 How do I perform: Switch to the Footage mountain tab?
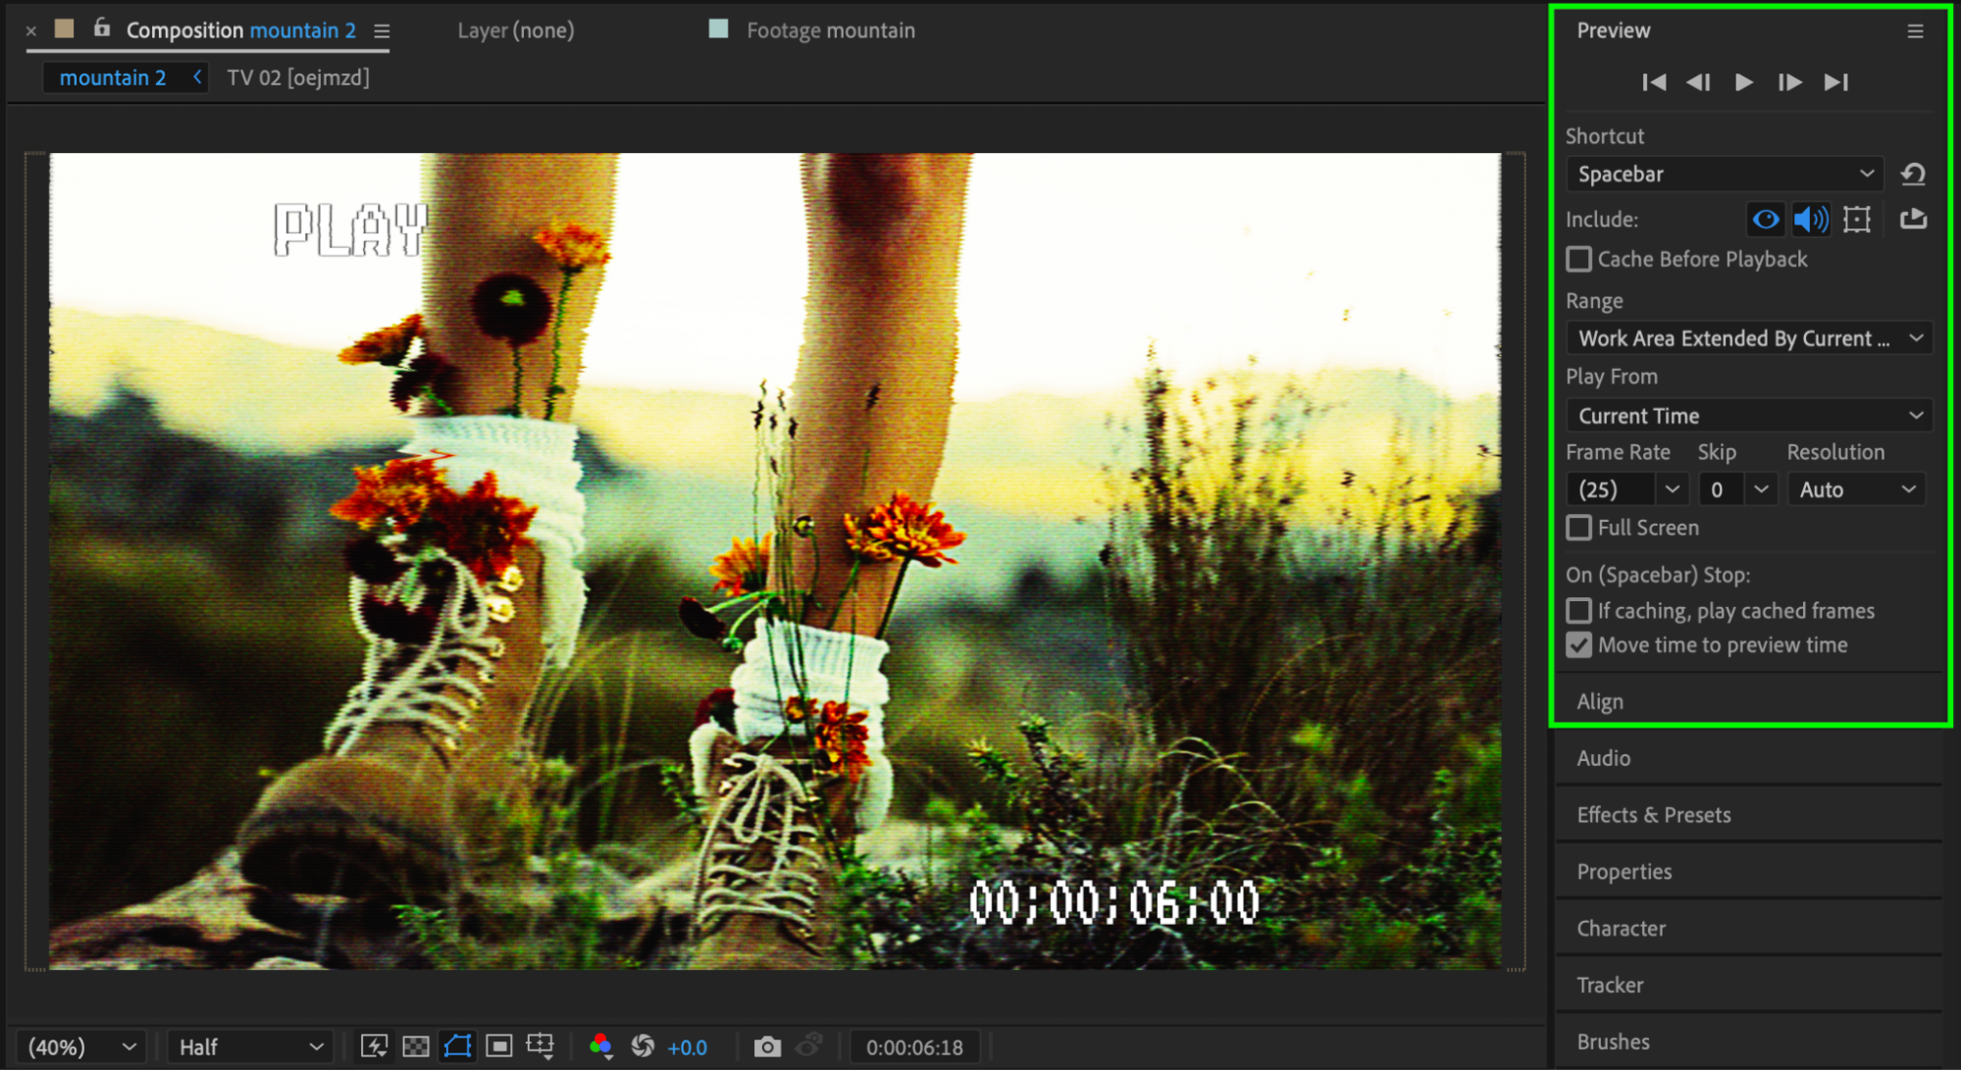[830, 30]
